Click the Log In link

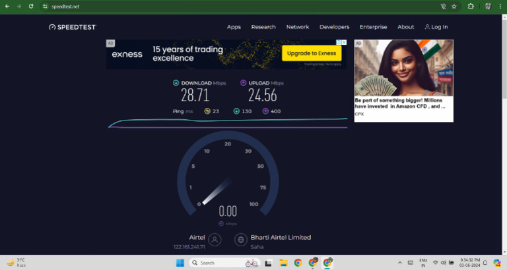click(x=436, y=27)
